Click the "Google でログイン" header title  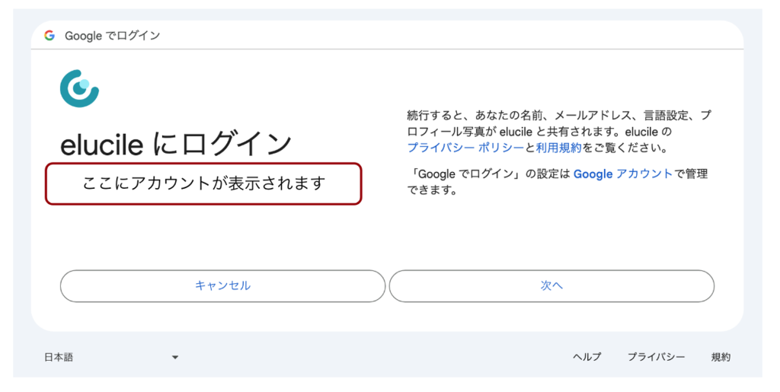(112, 36)
